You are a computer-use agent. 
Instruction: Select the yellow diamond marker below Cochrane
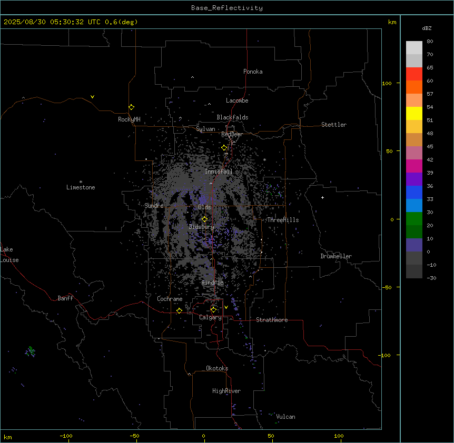[179, 310]
